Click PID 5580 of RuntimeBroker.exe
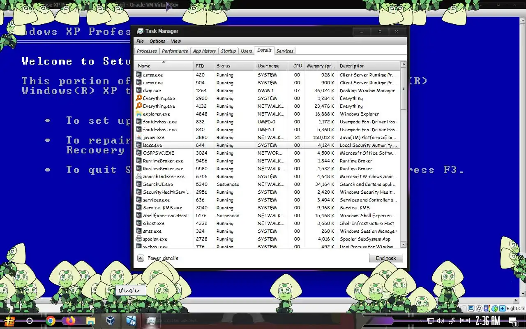 click(x=201, y=169)
